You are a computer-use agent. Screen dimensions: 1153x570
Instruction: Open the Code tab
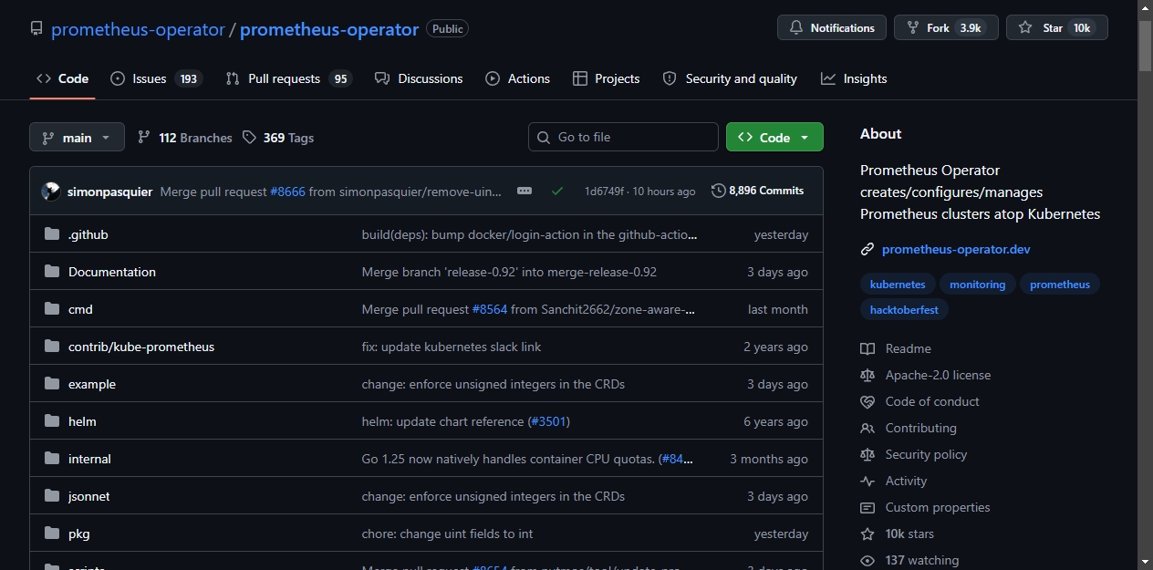click(62, 78)
